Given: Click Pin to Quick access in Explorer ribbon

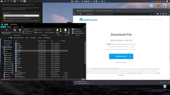Looking at the screenshot, I should tap(6, 31).
